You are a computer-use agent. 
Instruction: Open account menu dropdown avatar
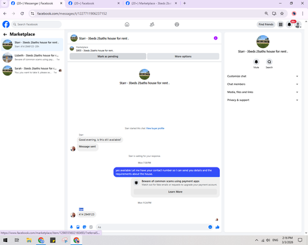(298, 25)
